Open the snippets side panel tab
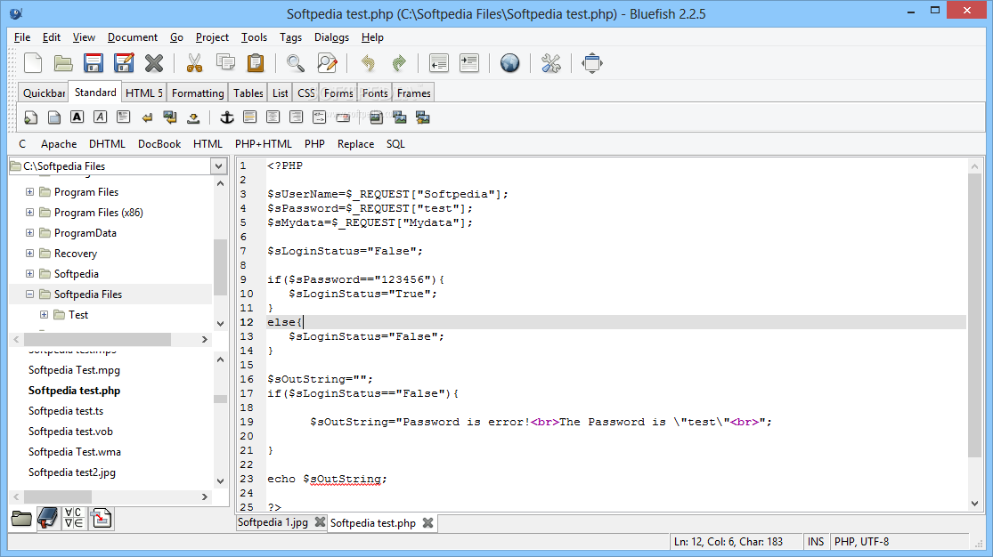 click(x=101, y=519)
